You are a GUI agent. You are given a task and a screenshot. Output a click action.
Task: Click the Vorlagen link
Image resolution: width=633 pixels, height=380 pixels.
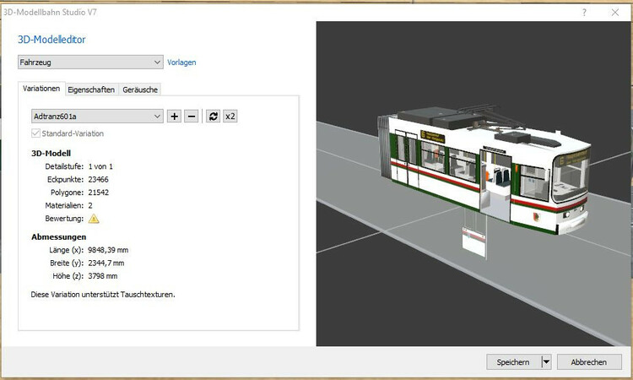181,62
